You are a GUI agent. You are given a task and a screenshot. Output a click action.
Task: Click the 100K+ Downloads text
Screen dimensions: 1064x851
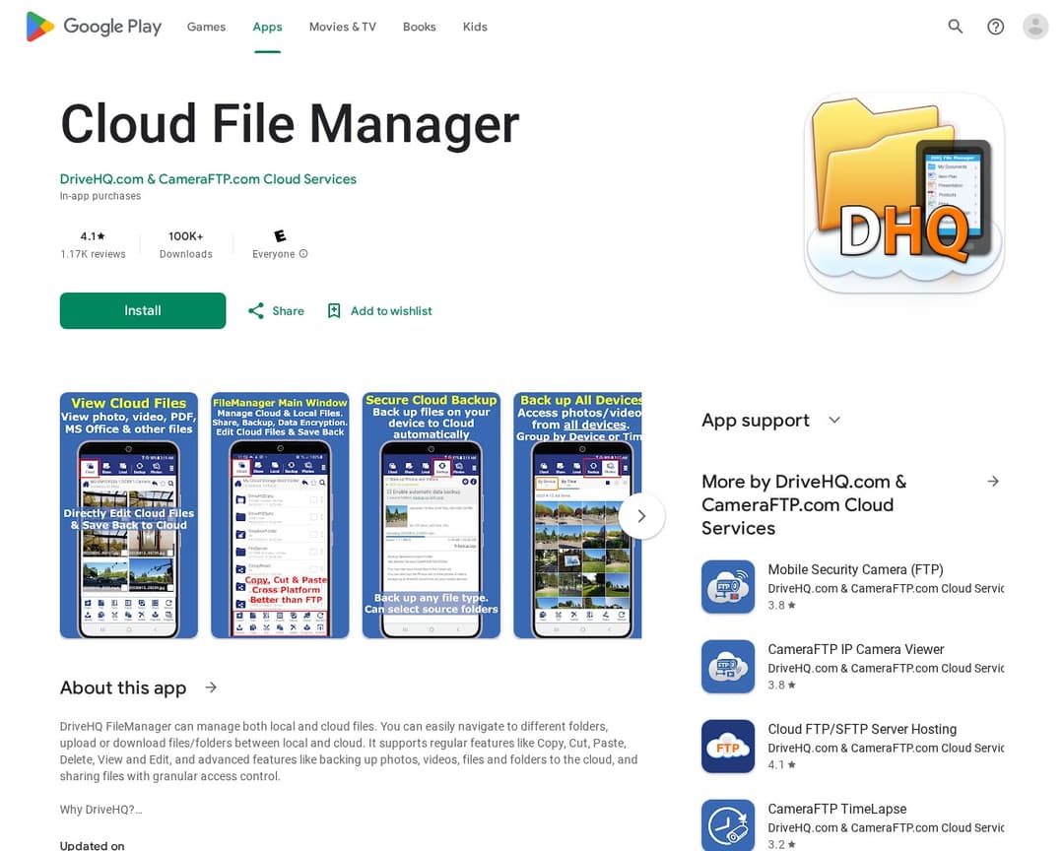click(x=186, y=245)
